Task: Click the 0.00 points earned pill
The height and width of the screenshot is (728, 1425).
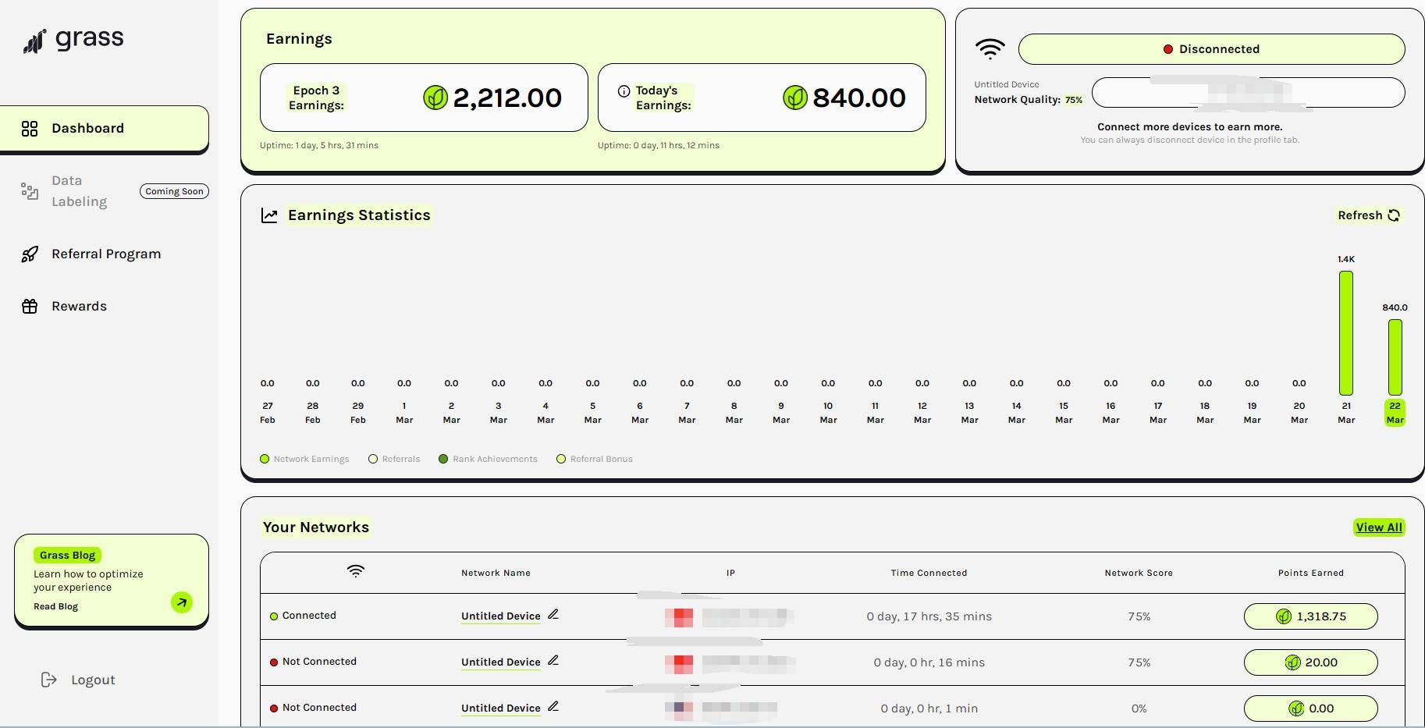Action: click(x=1311, y=708)
